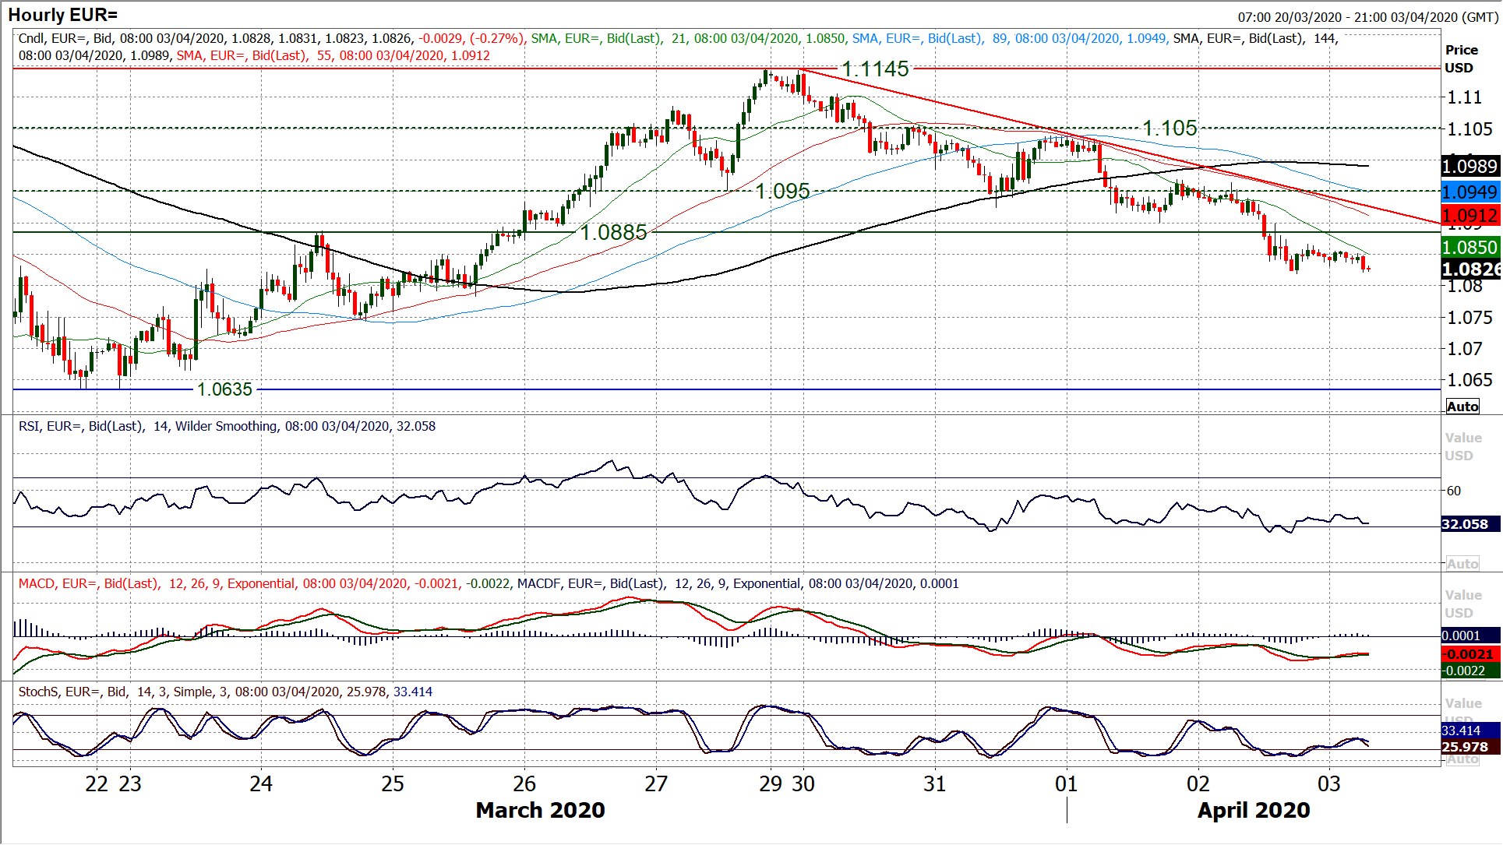This screenshot has height=845, width=1503.
Task: Click the 1.07 price axis label
Action: coord(1465,348)
